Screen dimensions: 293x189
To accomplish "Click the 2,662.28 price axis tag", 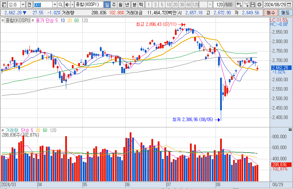I will pyautogui.click(x=280, y=68).
